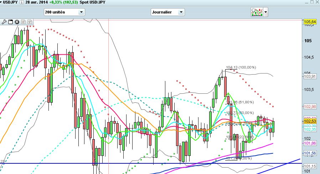This screenshot has width=320, height=174.
Task: Open the Journalier timeframe dropdown
Action: pyautogui.click(x=168, y=12)
